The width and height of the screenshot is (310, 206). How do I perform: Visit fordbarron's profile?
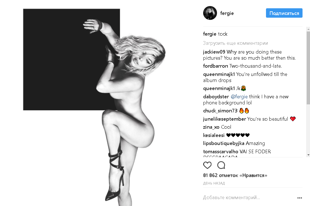click(216, 66)
